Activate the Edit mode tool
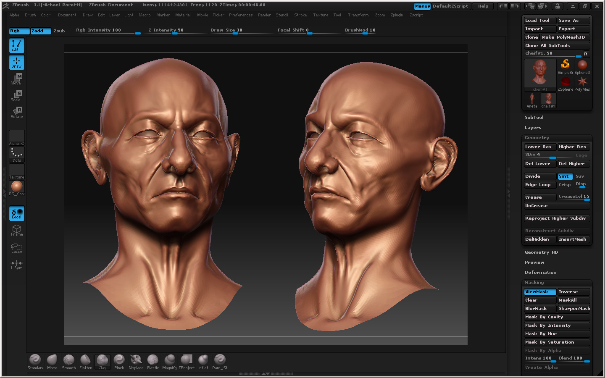Screen dimensions: 605x378 17,45
